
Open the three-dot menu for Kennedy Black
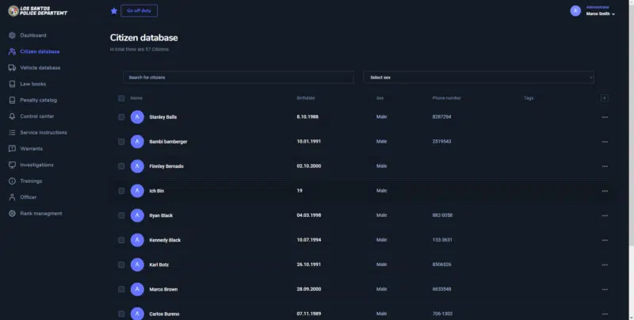pyautogui.click(x=605, y=241)
